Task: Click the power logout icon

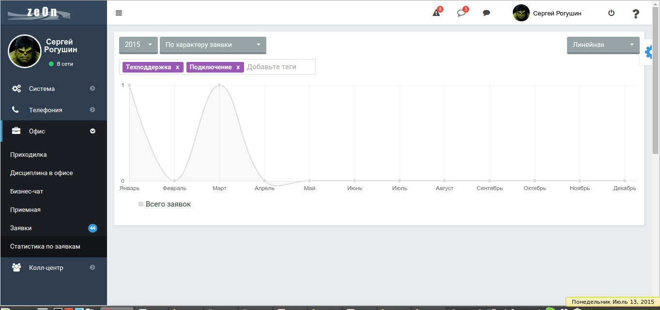Action: pyautogui.click(x=612, y=13)
